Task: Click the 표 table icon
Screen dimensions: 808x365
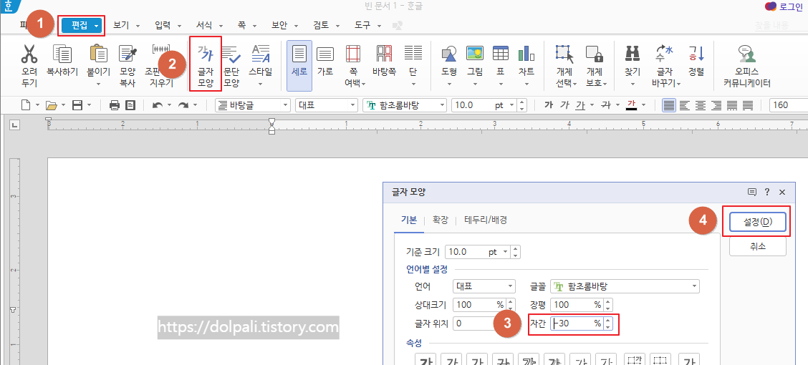Action: click(x=501, y=54)
